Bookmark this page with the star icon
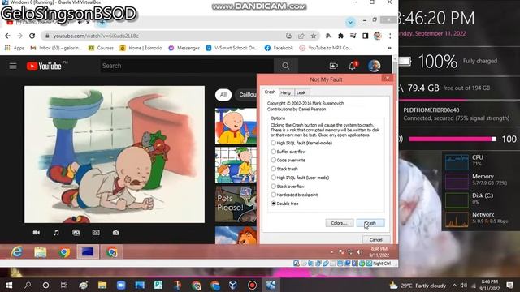Image resolution: width=520 pixels, height=292 pixels. click(x=313, y=36)
